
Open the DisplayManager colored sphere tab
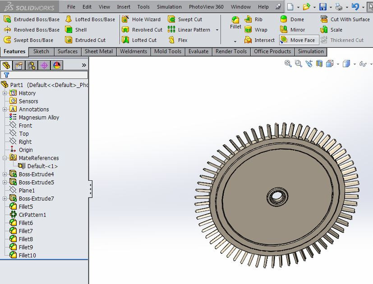click(57, 65)
